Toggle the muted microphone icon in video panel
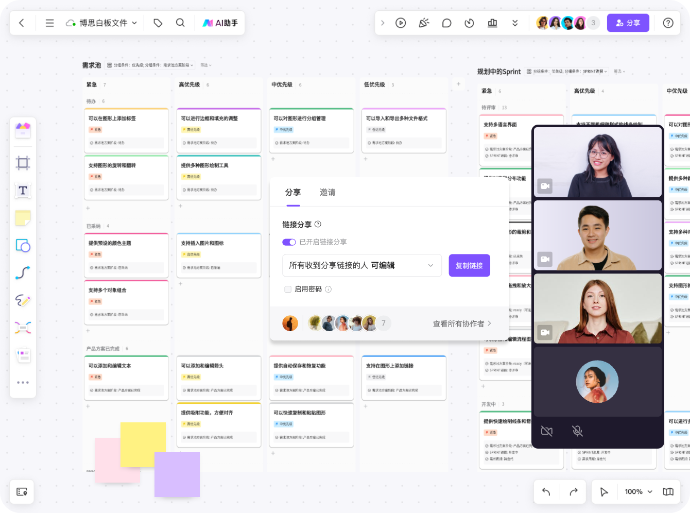690x513 pixels. click(x=578, y=431)
